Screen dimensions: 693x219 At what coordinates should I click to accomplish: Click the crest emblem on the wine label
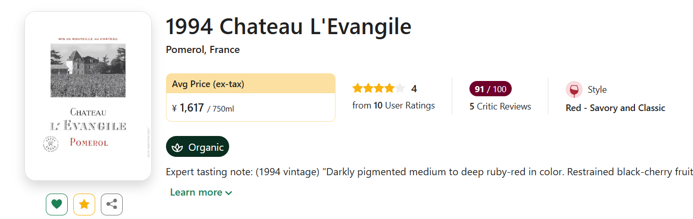(51, 144)
